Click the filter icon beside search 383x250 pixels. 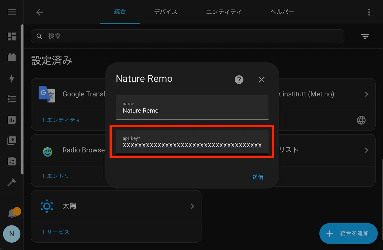(365, 36)
